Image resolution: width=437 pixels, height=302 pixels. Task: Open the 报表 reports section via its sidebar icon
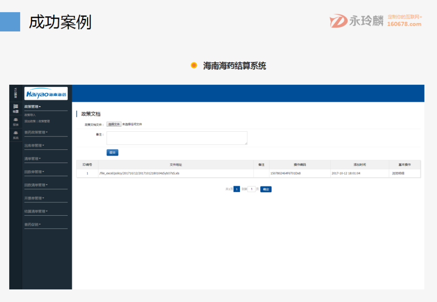[16, 120]
